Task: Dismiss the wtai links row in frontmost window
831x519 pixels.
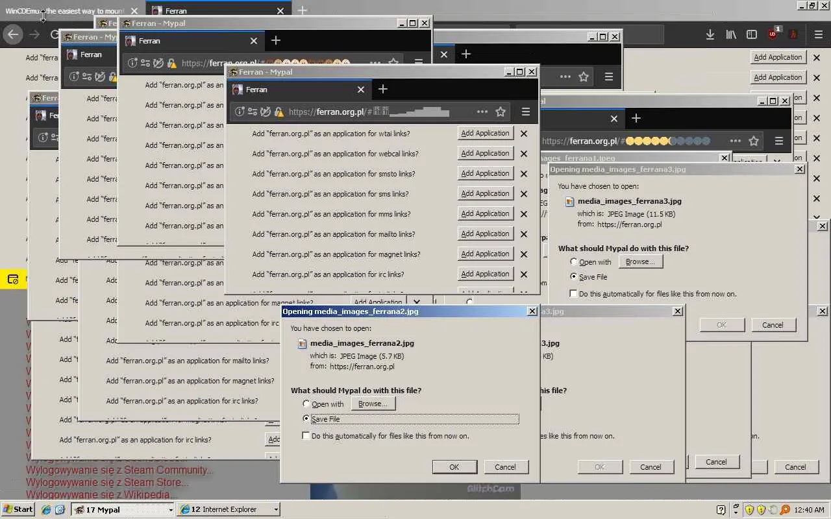Action: pos(524,134)
